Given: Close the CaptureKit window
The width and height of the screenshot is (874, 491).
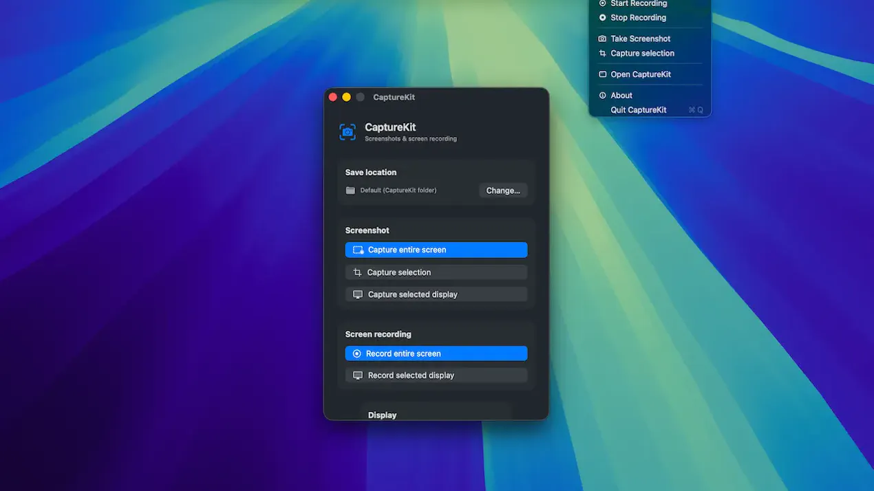Looking at the screenshot, I should click(x=333, y=97).
